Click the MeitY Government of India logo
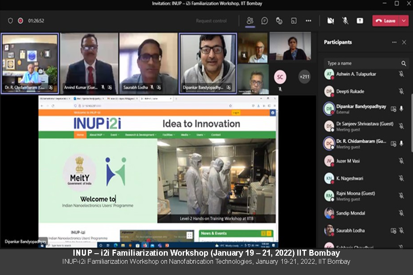 tap(79, 172)
